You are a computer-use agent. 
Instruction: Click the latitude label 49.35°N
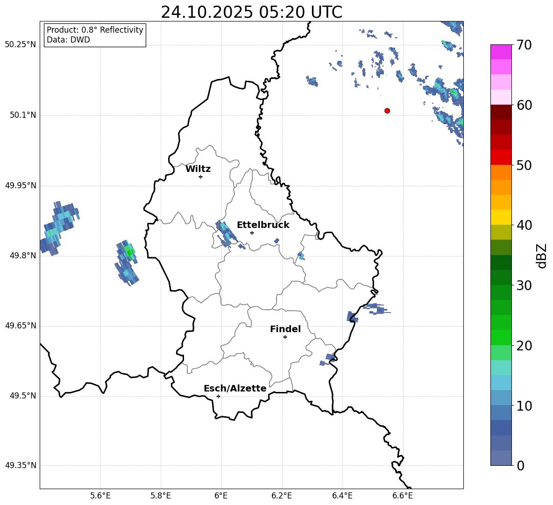[21, 465]
